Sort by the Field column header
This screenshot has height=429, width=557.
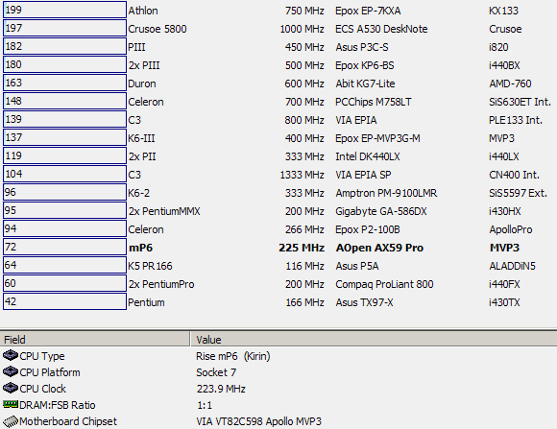95,340
